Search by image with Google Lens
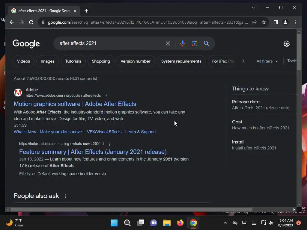The width and height of the screenshot is (307, 230). pos(194,43)
